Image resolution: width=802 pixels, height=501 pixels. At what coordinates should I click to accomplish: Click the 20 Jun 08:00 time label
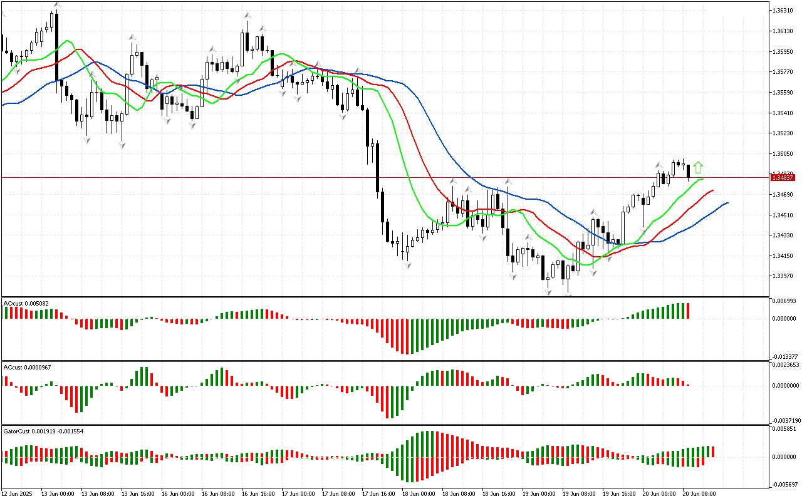(699, 494)
